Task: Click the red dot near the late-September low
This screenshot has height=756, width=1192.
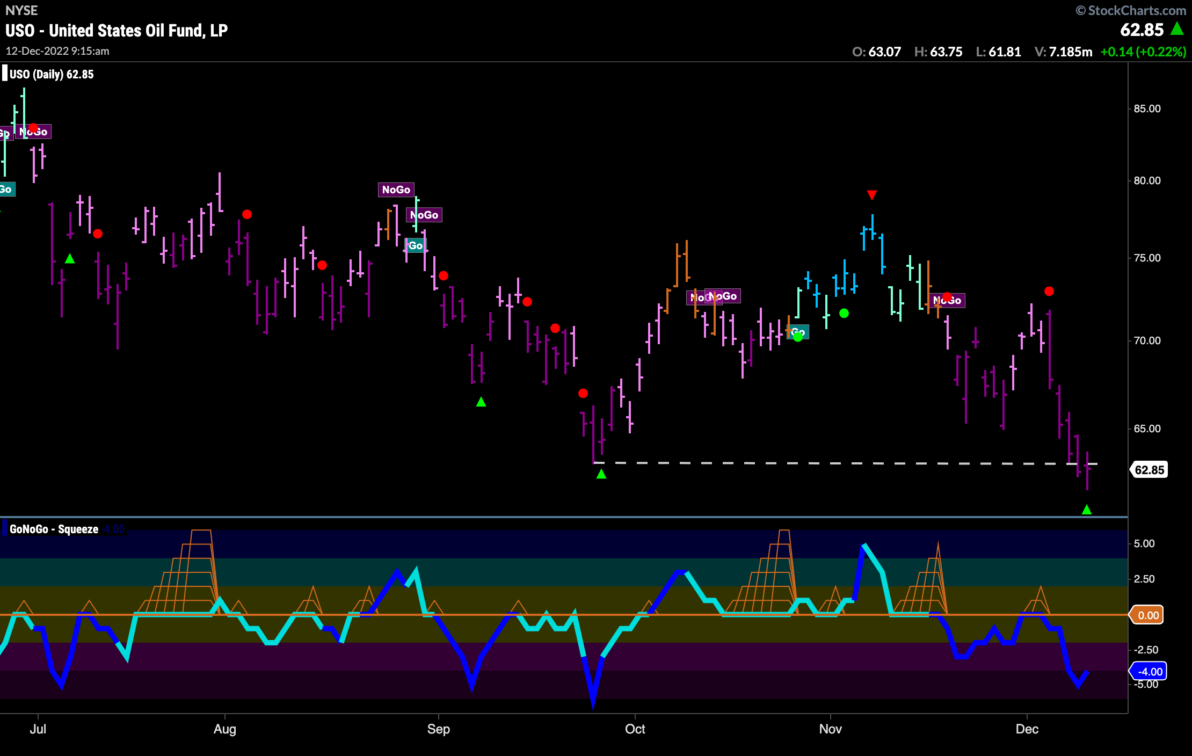Action: 583,394
